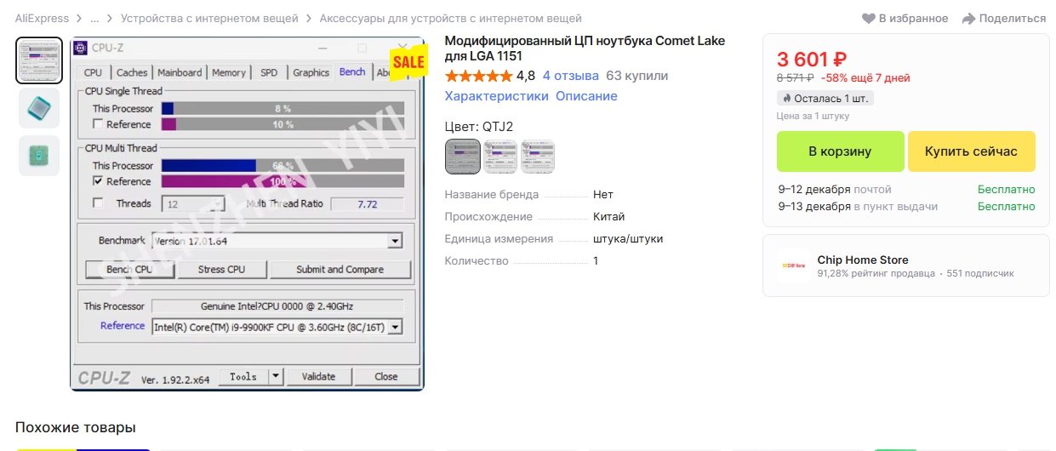Toggle Reference checkbox under Multi Thread
This screenshot has height=451, width=1056.
coord(98,181)
